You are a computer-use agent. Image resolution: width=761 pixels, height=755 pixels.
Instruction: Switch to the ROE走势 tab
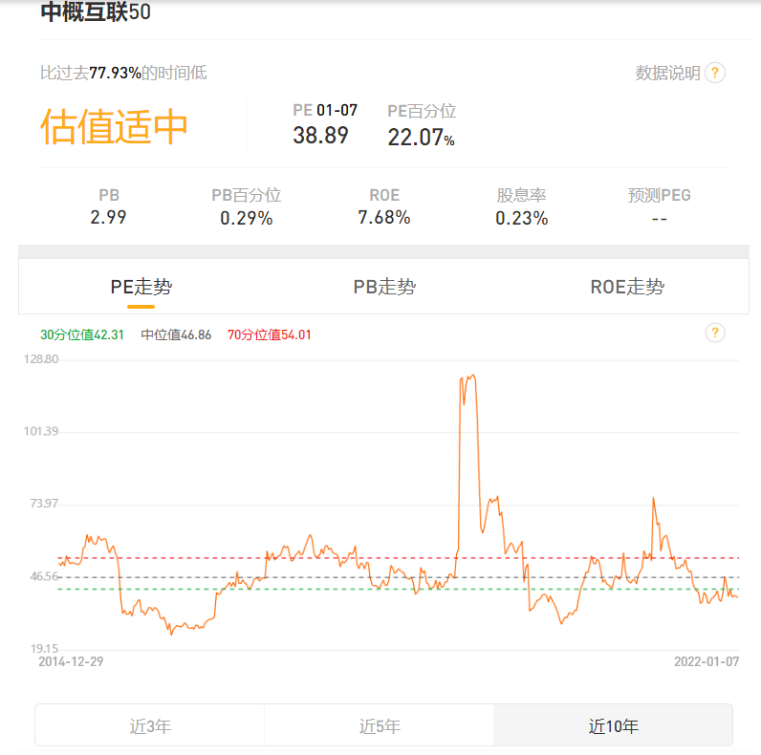(x=627, y=287)
